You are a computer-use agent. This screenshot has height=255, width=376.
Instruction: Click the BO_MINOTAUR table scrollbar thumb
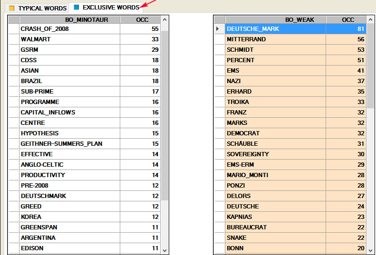click(x=164, y=115)
